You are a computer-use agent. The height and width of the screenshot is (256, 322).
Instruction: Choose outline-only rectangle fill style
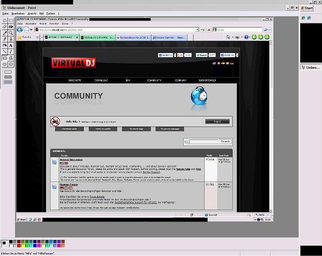pos(8,71)
